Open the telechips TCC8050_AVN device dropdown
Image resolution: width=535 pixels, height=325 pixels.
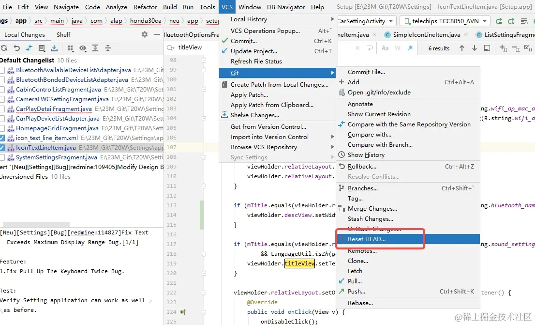[445, 21]
